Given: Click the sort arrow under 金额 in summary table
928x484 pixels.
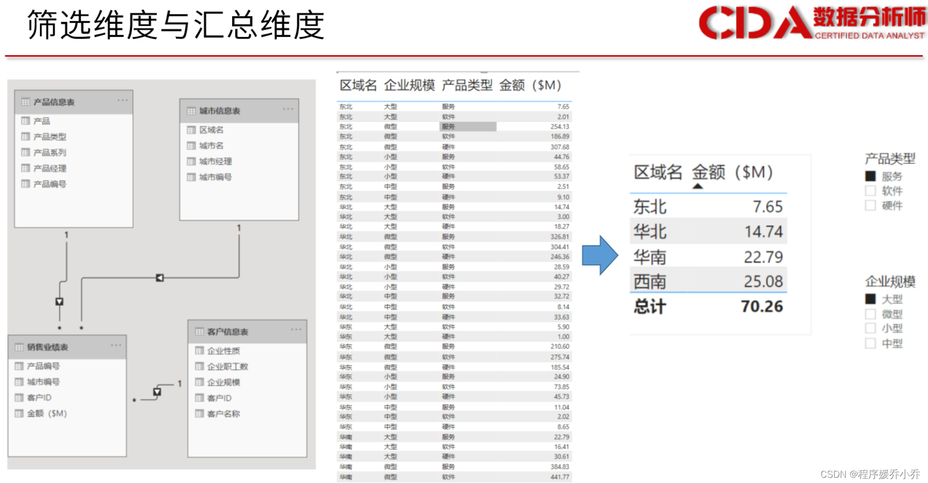Looking at the screenshot, I should pyautogui.click(x=698, y=186).
